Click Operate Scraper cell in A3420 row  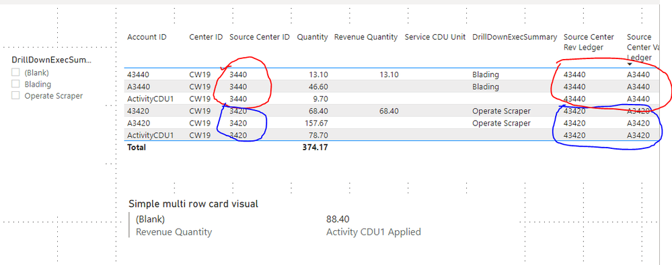[x=501, y=123]
